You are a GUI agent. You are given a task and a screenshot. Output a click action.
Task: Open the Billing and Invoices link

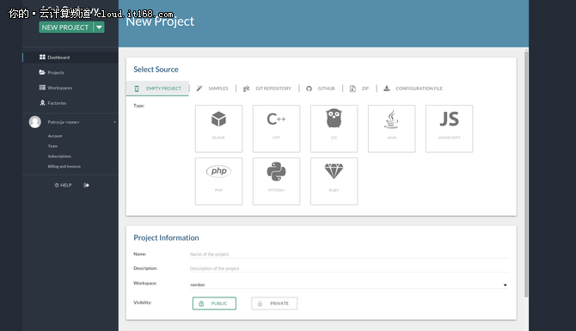pyautogui.click(x=64, y=167)
